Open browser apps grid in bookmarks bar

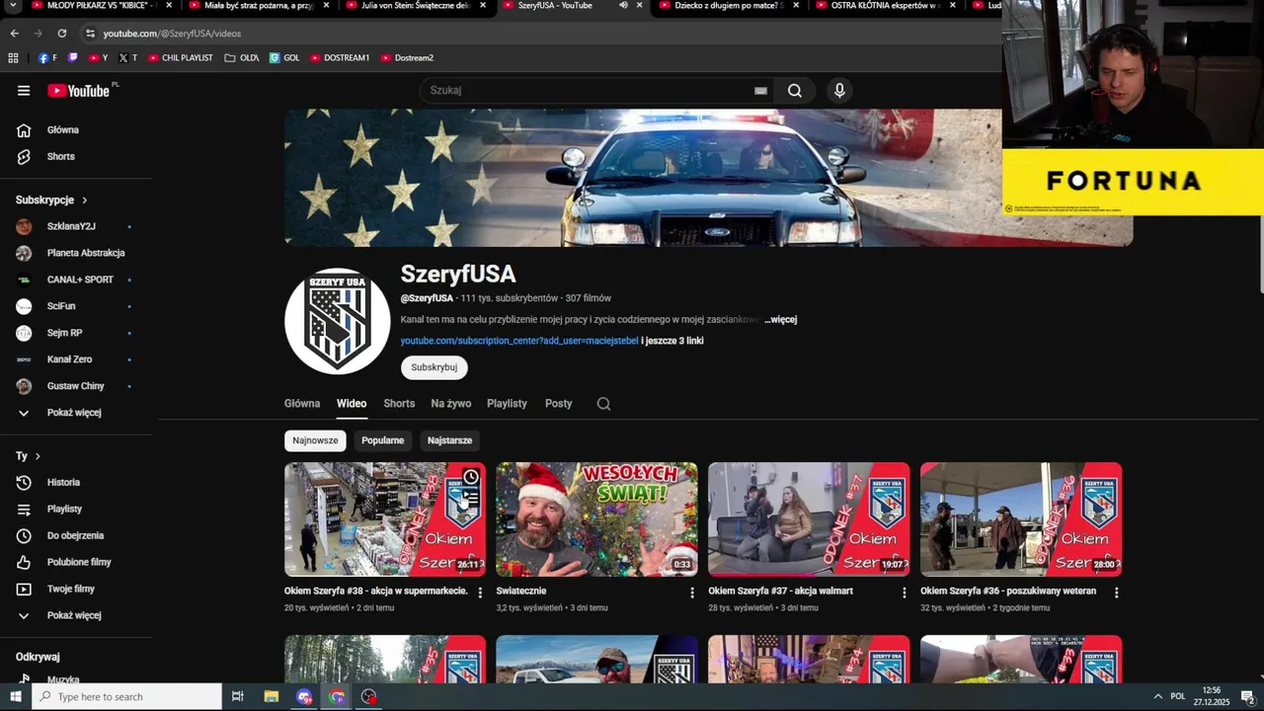point(13,57)
